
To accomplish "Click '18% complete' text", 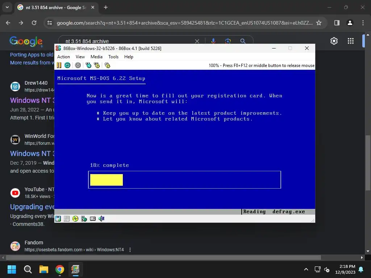I will [109, 165].
